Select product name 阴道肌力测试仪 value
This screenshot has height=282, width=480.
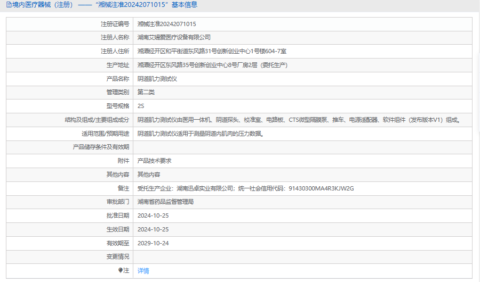pyautogui.click(x=157, y=79)
